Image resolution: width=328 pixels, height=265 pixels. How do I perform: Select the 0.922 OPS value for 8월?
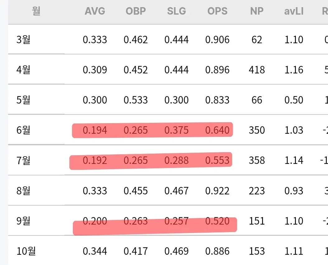click(x=217, y=191)
